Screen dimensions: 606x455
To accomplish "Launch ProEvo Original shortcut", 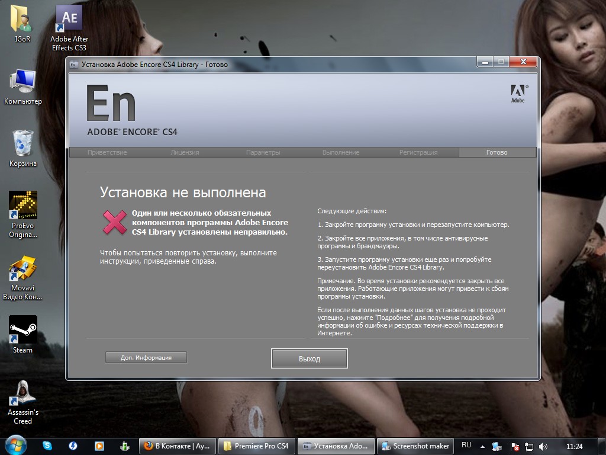I will tap(23, 214).
